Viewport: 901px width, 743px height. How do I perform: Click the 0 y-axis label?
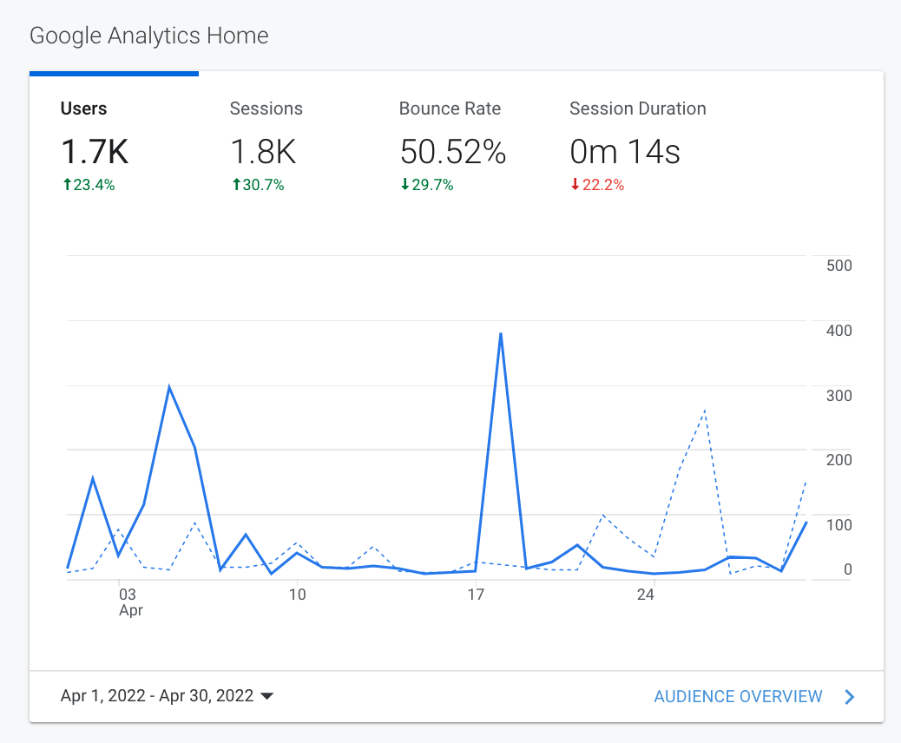pyautogui.click(x=847, y=569)
